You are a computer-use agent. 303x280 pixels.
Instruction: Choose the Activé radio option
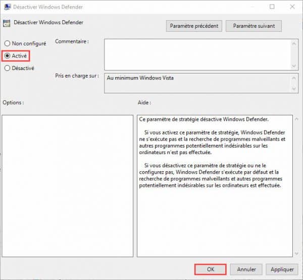click(x=7, y=55)
